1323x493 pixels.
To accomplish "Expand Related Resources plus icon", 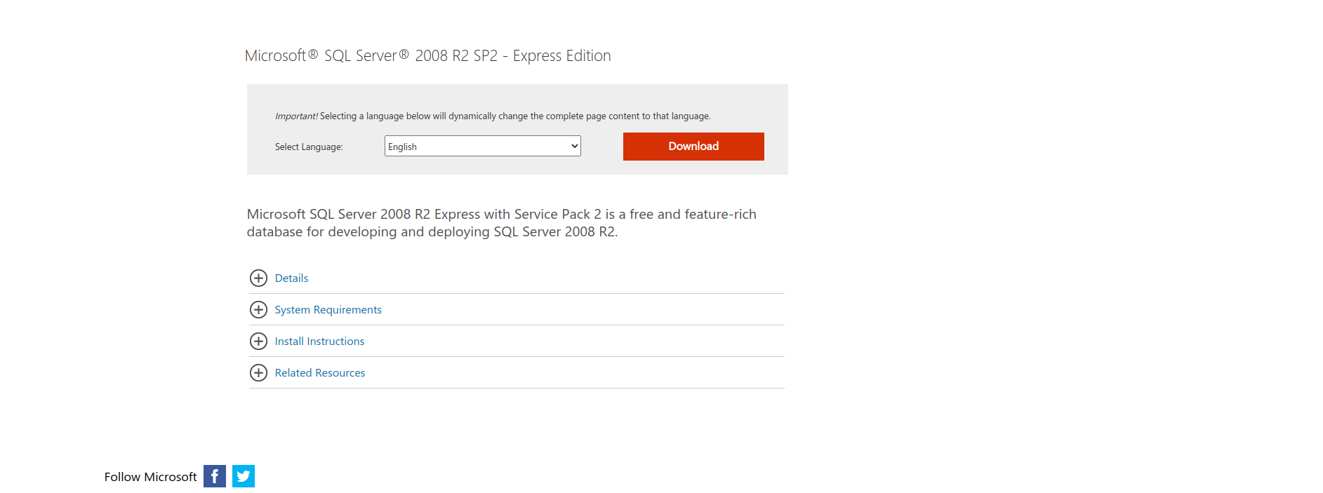I will [258, 372].
